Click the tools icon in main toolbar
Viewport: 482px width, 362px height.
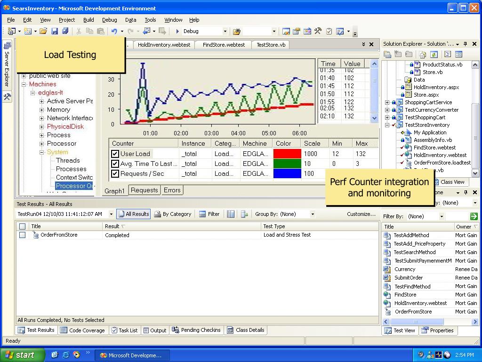318,31
